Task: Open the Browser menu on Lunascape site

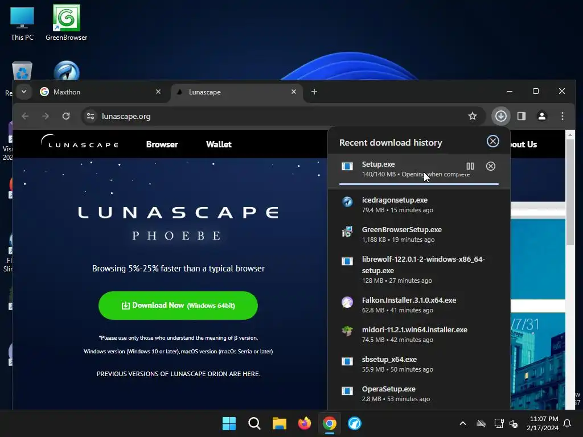Action: pyautogui.click(x=162, y=145)
